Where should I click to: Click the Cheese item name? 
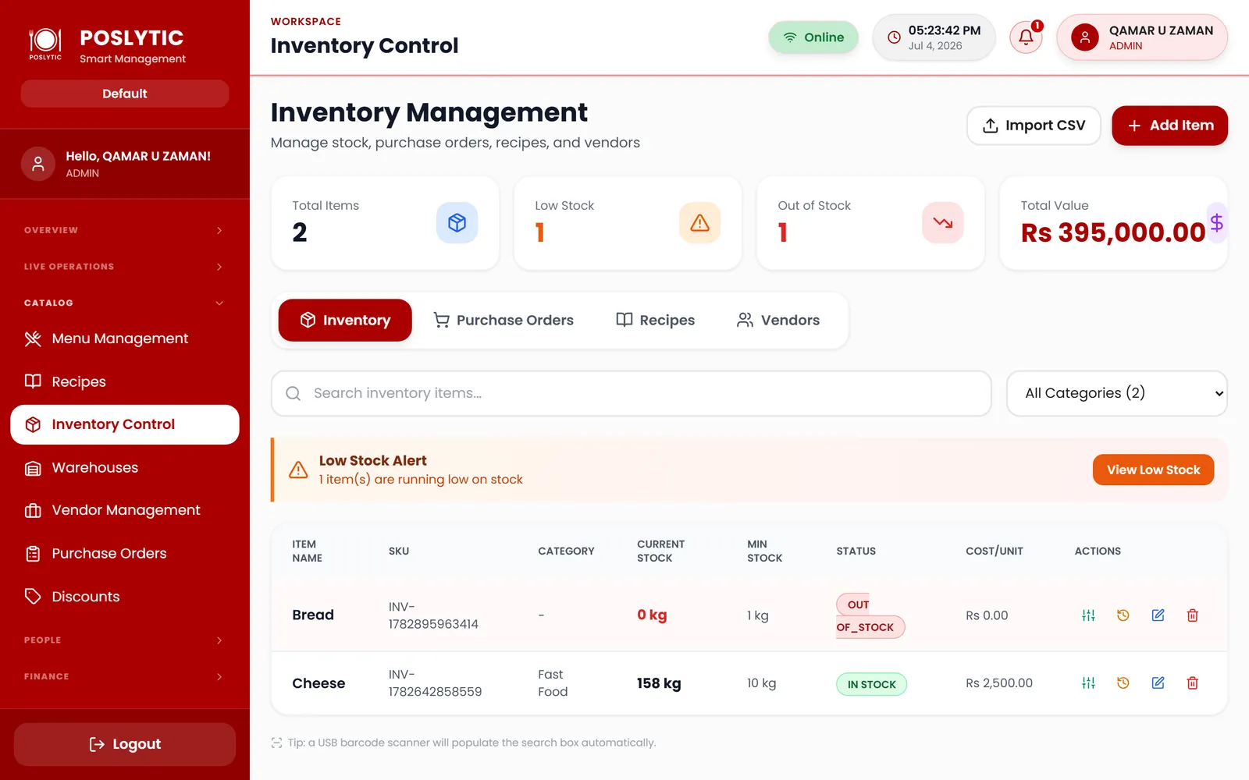(318, 683)
